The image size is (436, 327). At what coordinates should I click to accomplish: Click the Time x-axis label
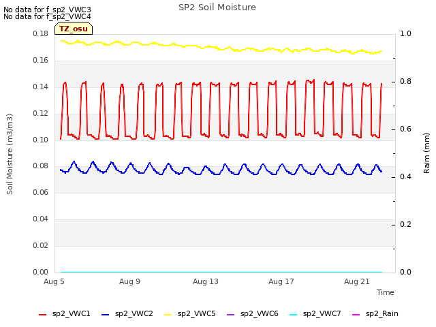click(x=386, y=292)
